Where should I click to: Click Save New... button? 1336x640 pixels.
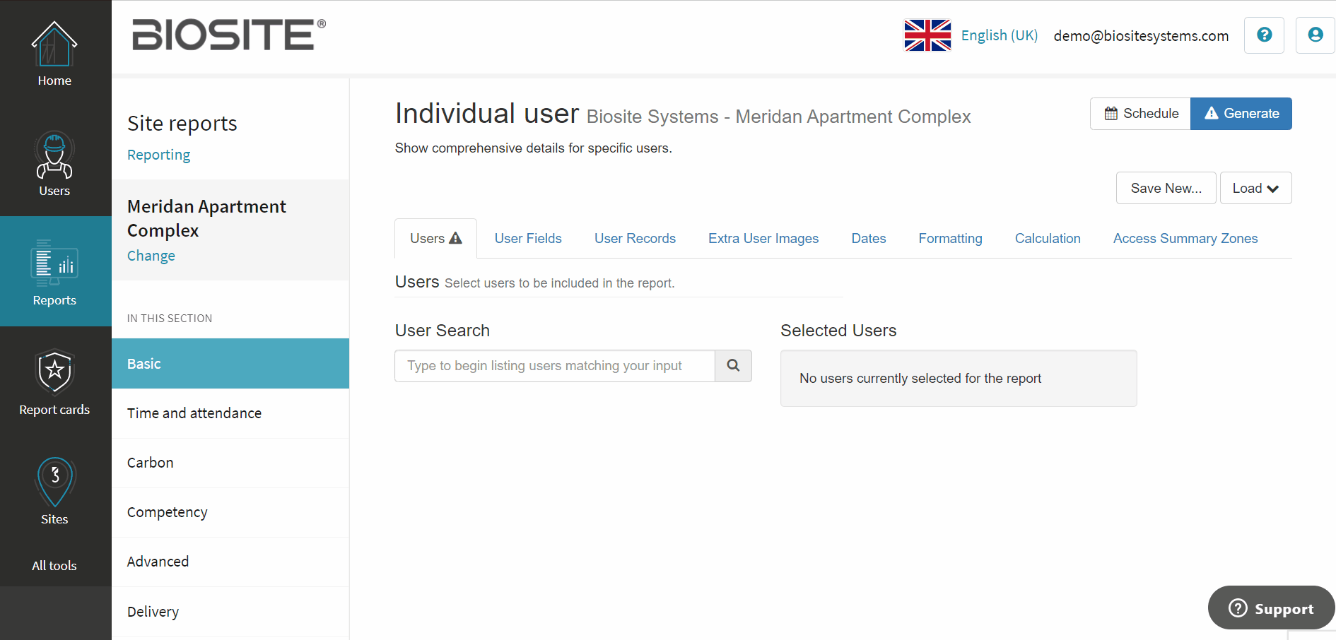pyautogui.click(x=1166, y=188)
